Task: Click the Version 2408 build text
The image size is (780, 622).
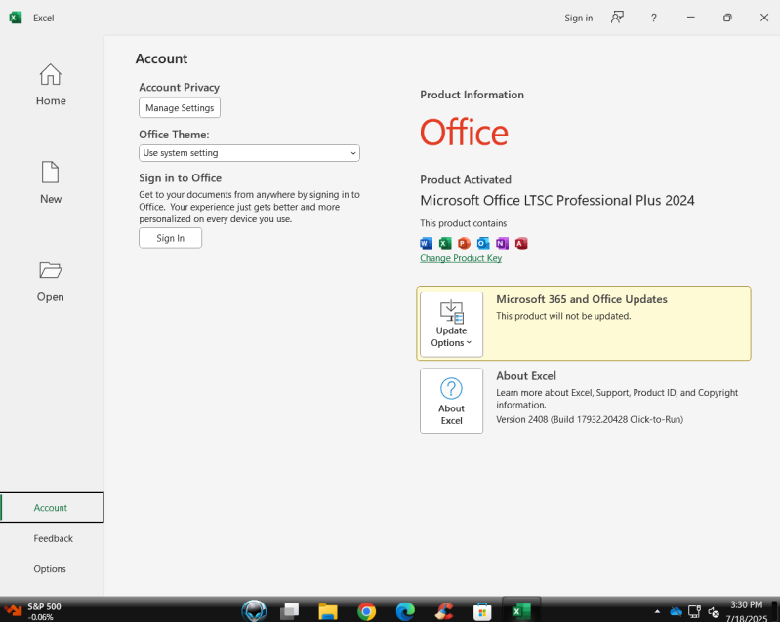Action: (x=590, y=419)
